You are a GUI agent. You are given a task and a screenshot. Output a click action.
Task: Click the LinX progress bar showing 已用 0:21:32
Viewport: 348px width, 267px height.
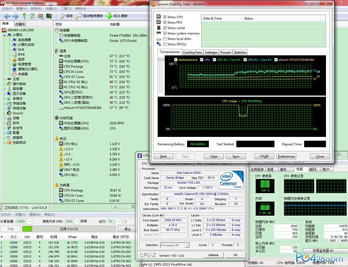click(69, 229)
